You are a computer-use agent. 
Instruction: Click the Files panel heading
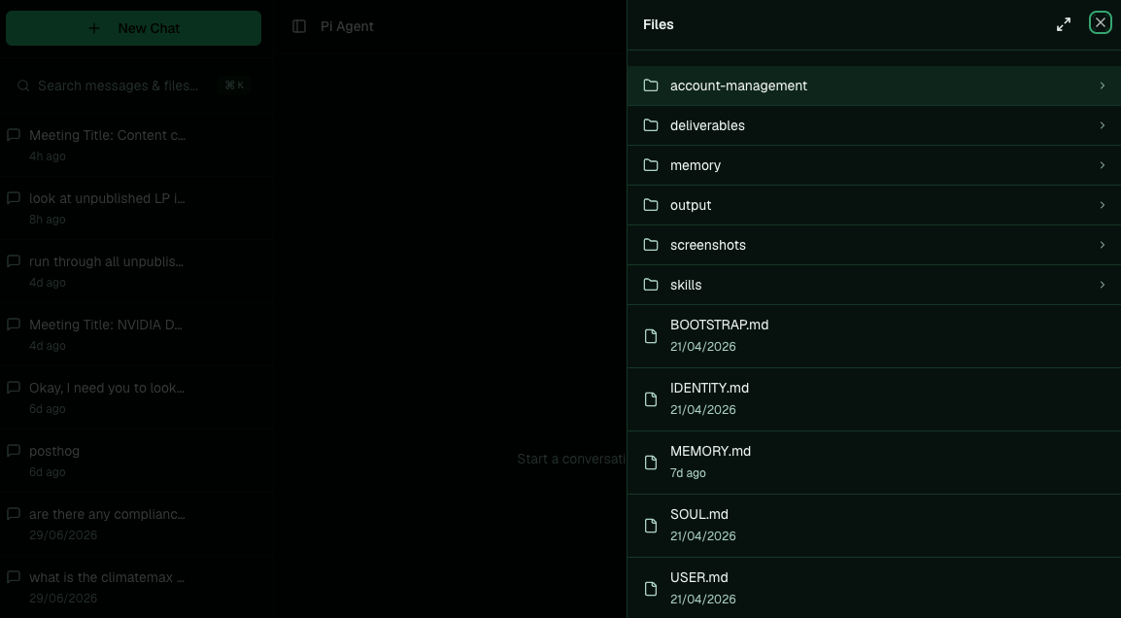659,24
